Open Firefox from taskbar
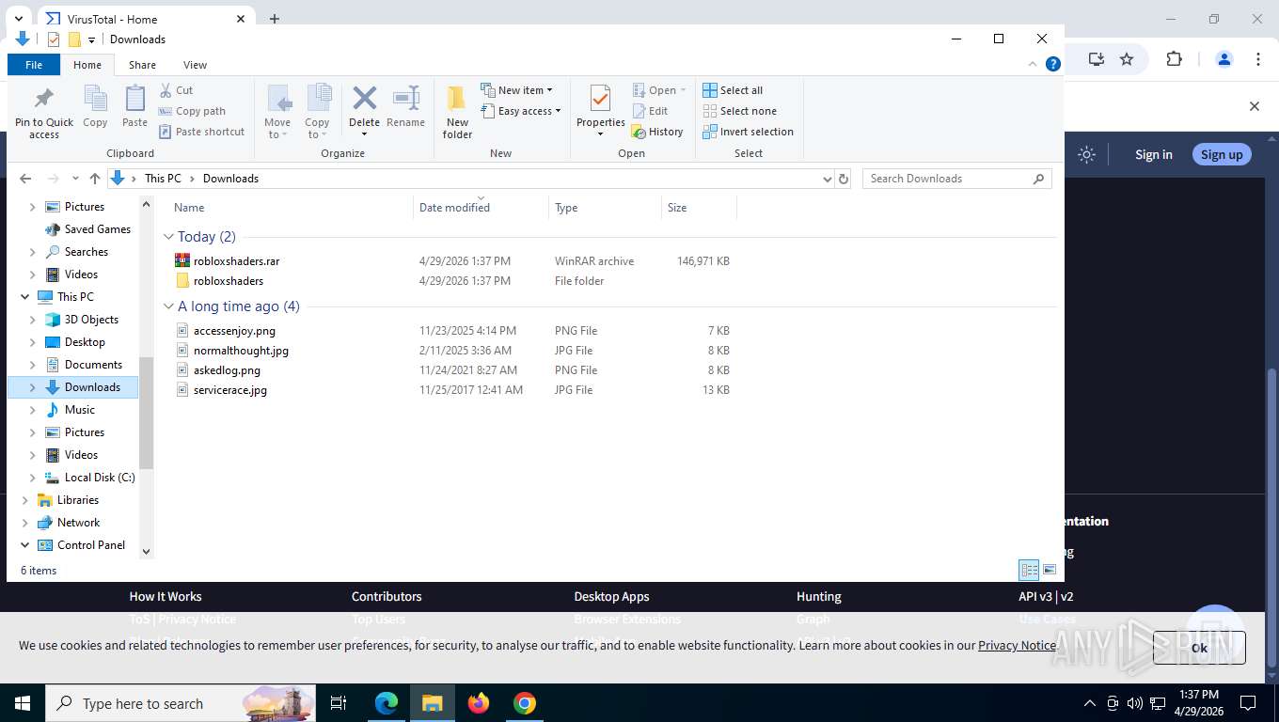 [479, 703]
